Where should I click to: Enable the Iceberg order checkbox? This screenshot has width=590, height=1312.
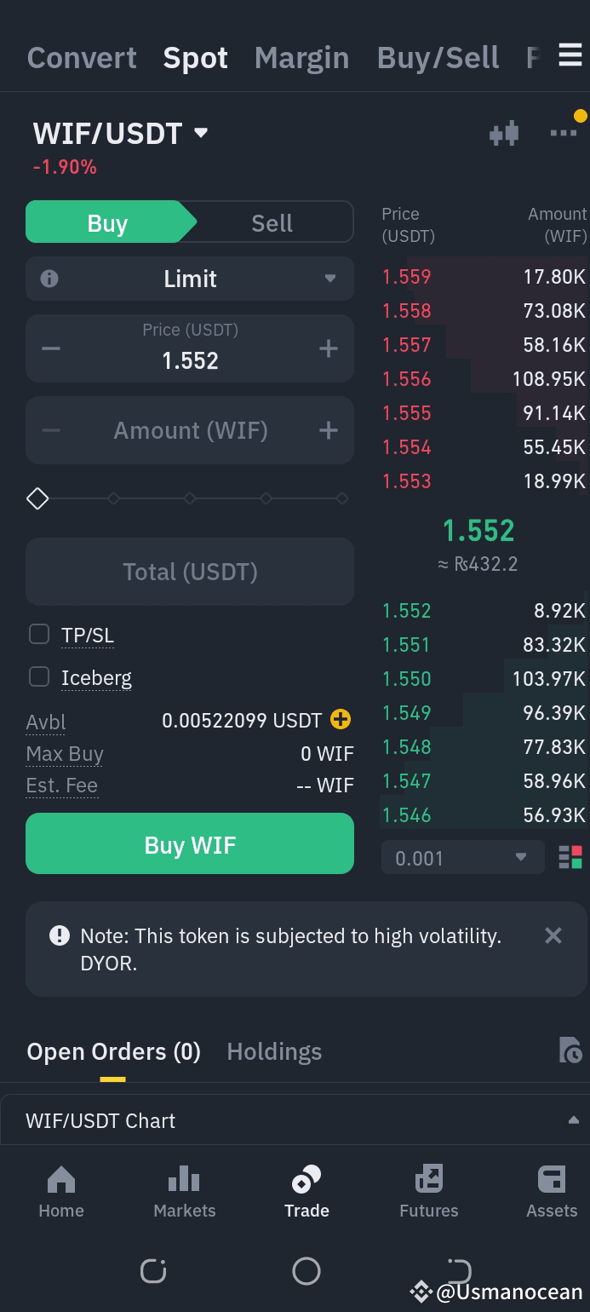pyautogui.click(x=38, y=676)
